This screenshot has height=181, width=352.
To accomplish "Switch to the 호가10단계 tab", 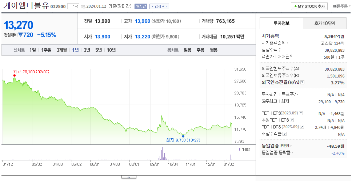I will [325, 23].
